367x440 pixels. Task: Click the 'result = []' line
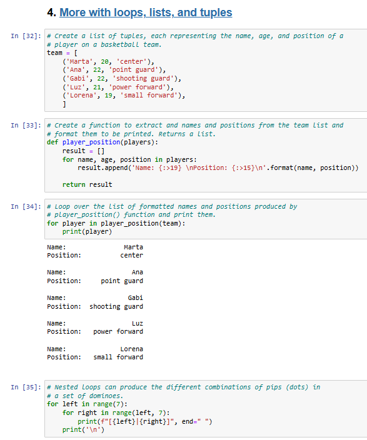click(x=83, y=151)
